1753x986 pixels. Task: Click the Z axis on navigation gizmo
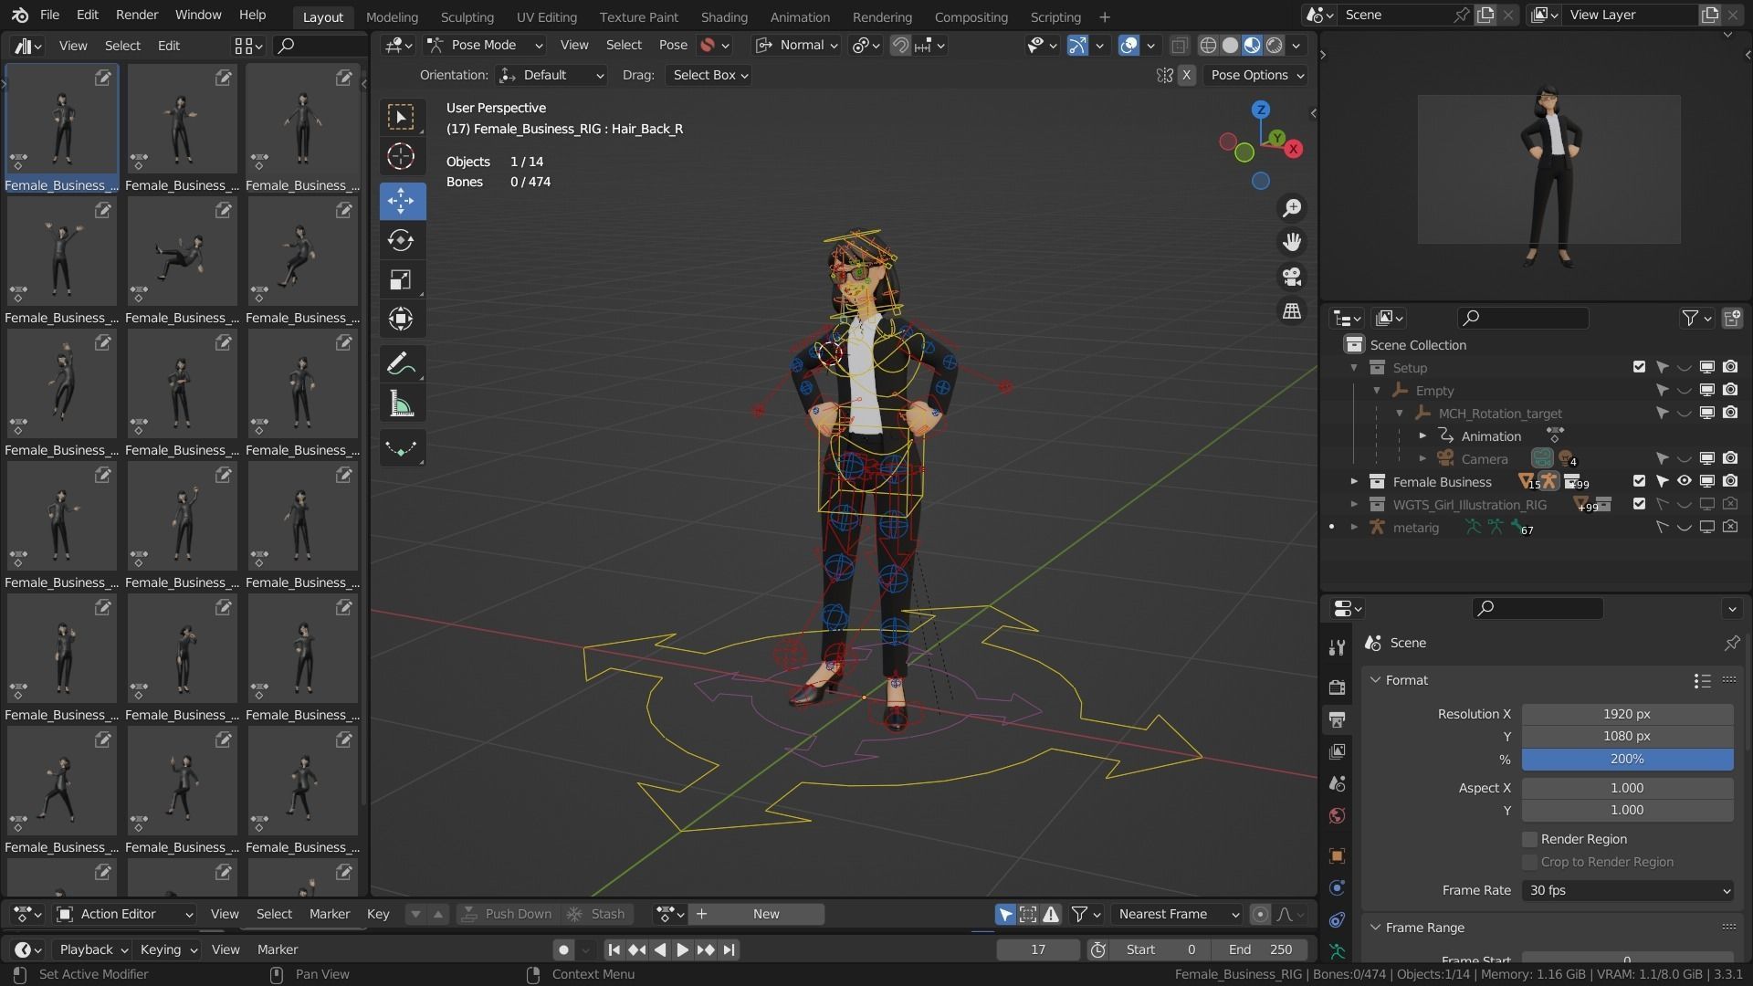point(1261,110)
